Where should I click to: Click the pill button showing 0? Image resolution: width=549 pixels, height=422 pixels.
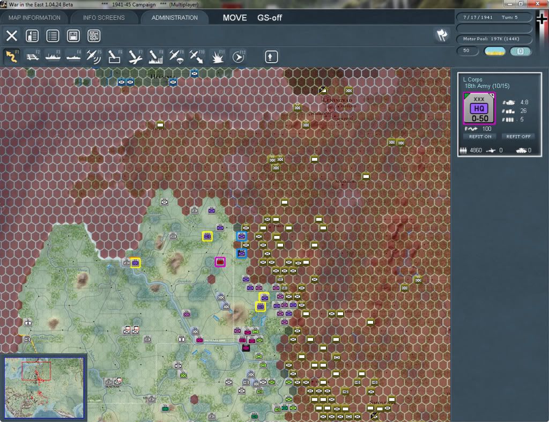[520, 51]
